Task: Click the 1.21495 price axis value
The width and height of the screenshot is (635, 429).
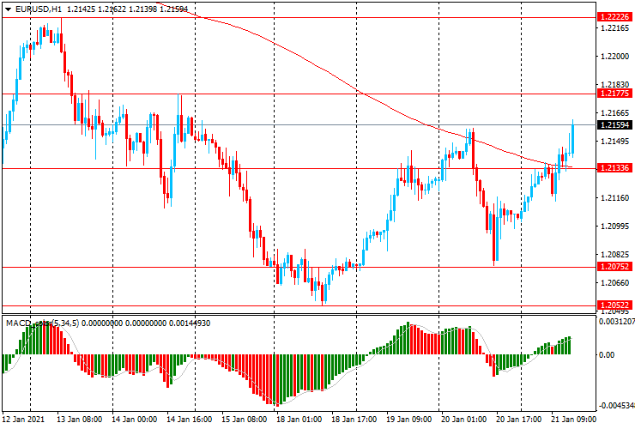Action: coord(615,141)
